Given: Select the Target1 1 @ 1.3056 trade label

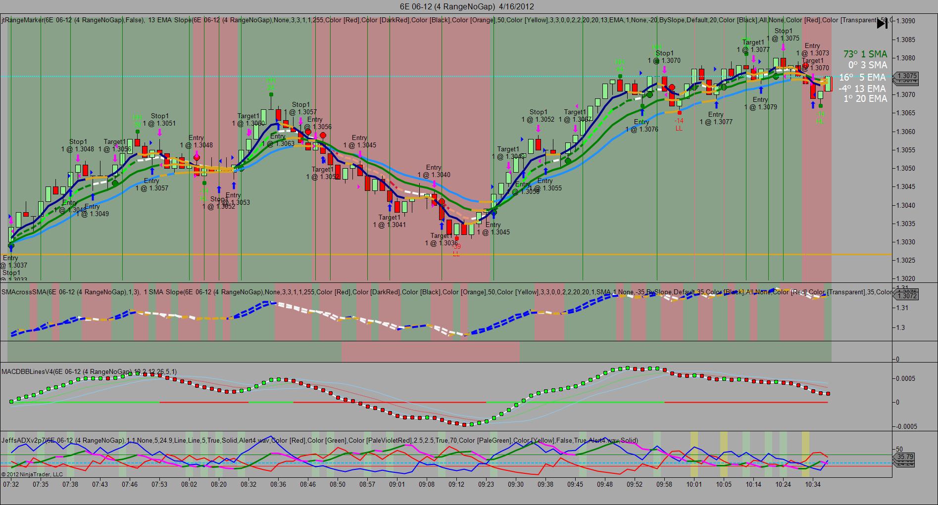Looking at the screenshot, I should point(115,145).
